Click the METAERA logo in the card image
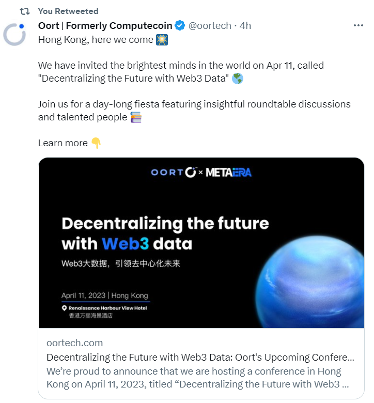 pos(228,172)
